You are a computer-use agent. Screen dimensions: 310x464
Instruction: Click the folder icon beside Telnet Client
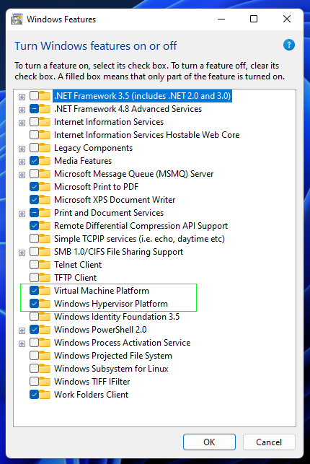click(45, 265)
